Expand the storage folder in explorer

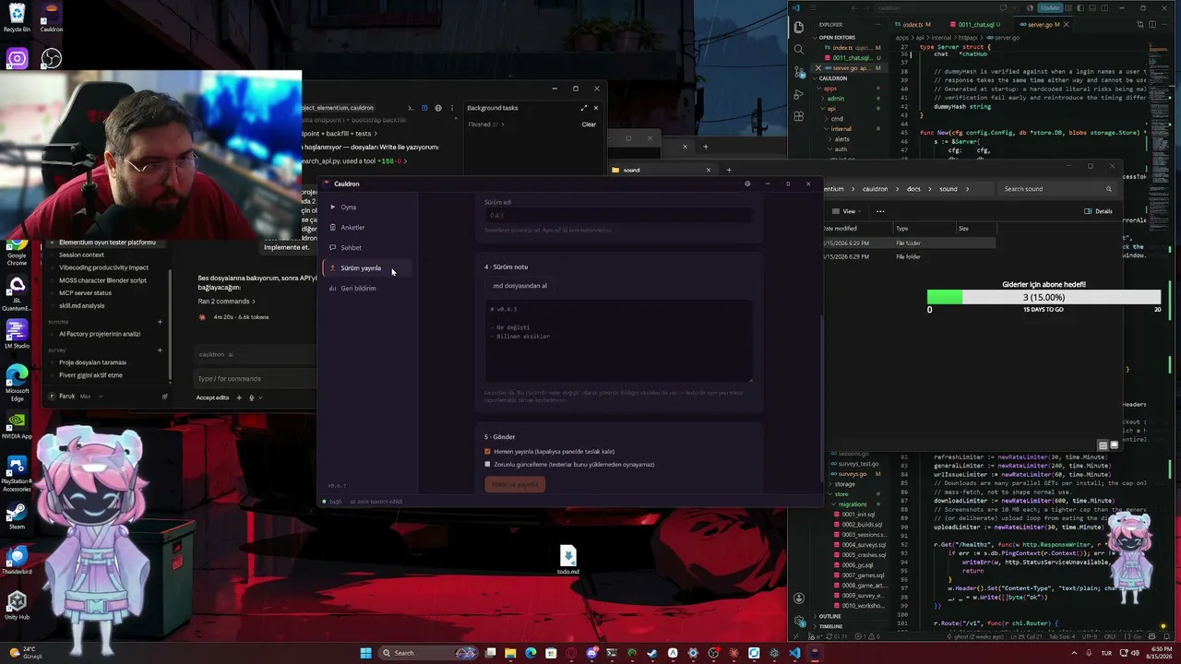click(x=842, y=484)
